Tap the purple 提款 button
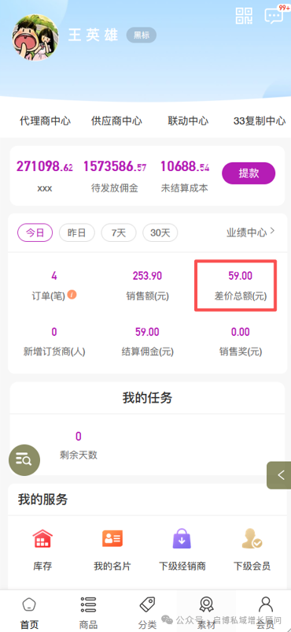Viewport: 291px width, 632px height. (249, 173)
